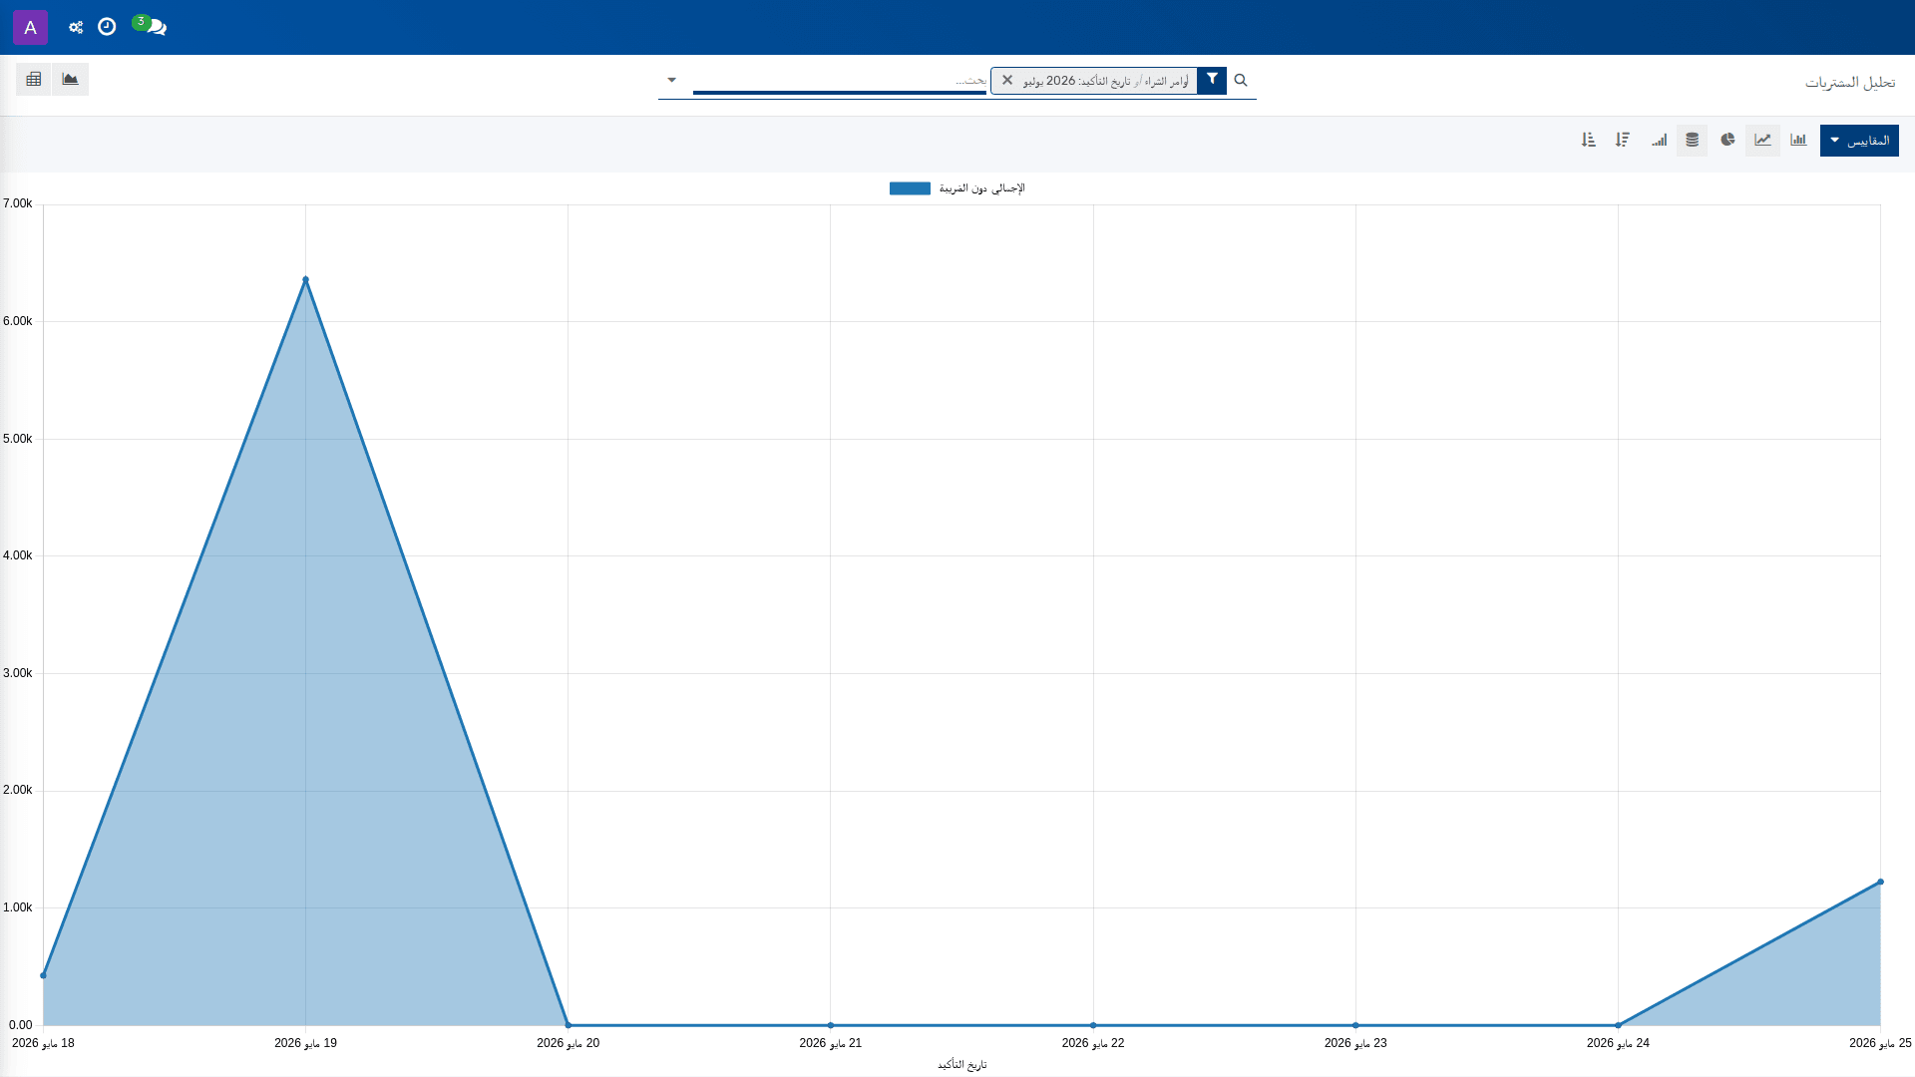Screen dimensions: 1915x1077
Task: Open user avatar A menu
Action: (x=30, y=27)
